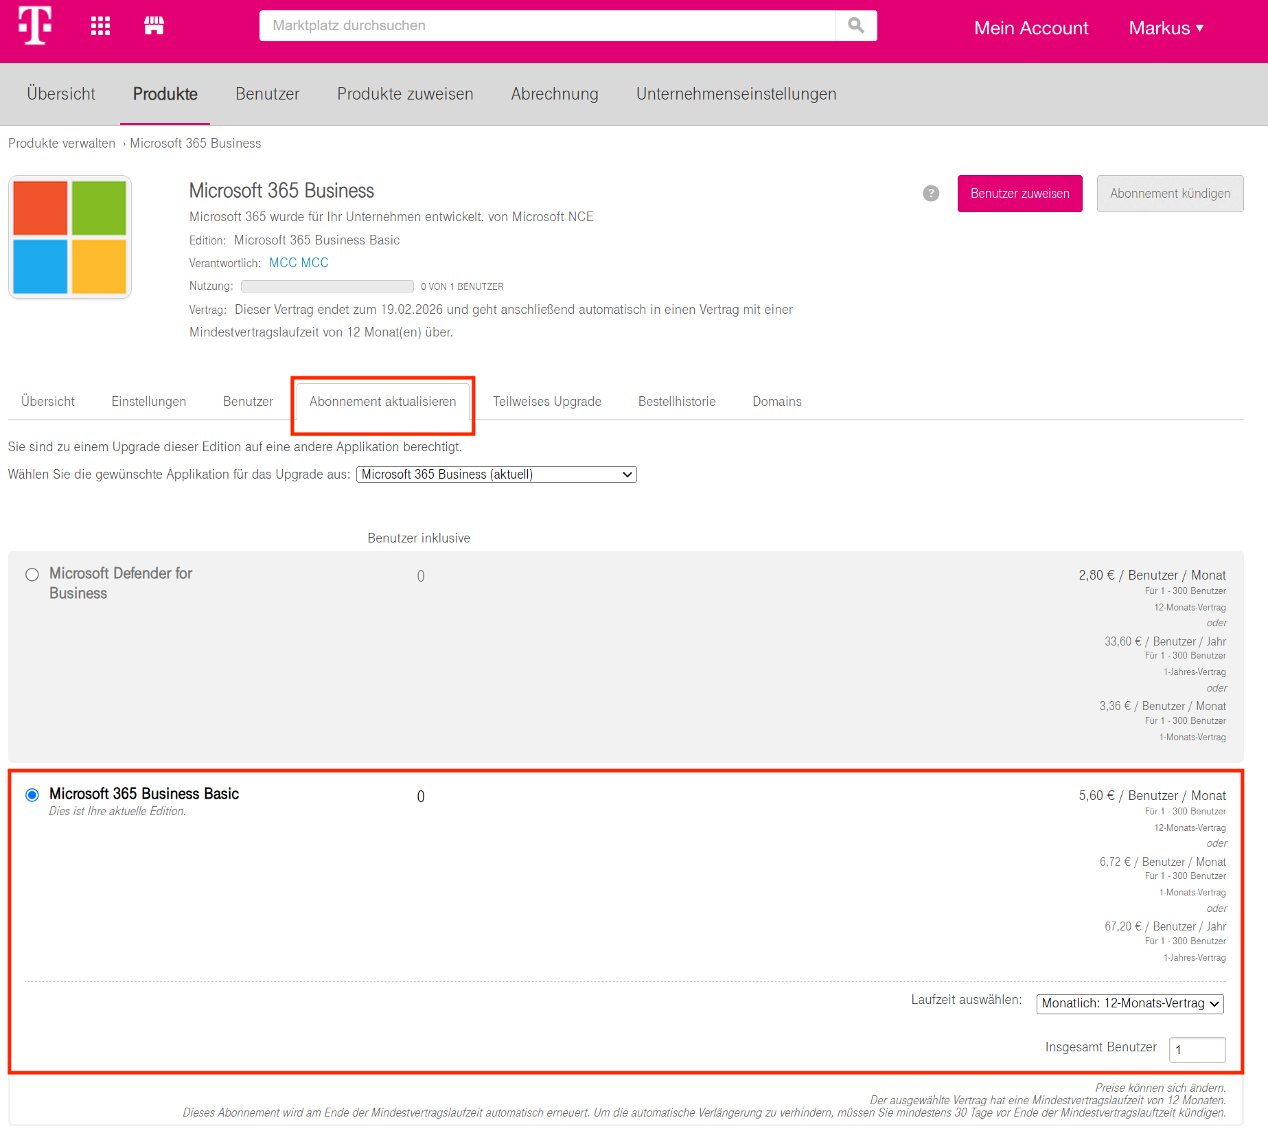Open the Bestellhistorie tab
1268x1131 pixels.
[676, 402]
